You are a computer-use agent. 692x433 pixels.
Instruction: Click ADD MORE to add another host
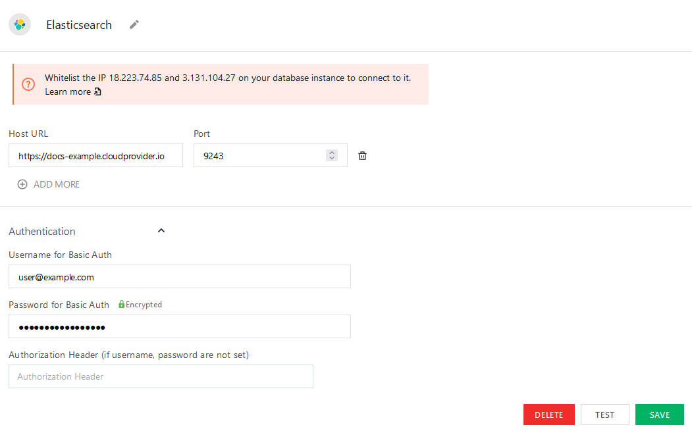[57, 184]
